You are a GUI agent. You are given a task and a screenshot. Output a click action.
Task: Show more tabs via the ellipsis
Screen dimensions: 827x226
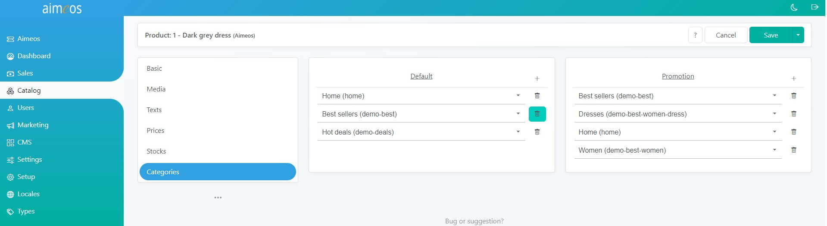[218, 198]
